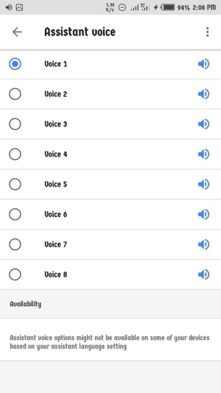The width and height of the screenshot is (221, 393).
Task: Tap the Voice 7 list row text
Action: point(55,244)
